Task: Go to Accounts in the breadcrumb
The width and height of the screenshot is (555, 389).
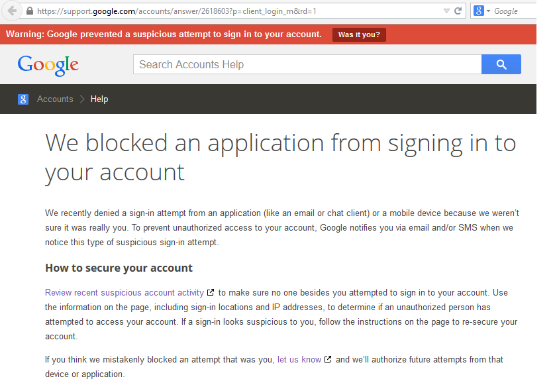Action: coord(55,99)
